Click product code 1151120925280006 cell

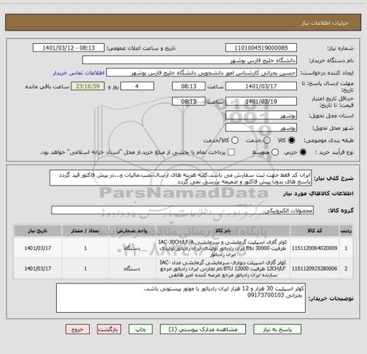[315, 269]
